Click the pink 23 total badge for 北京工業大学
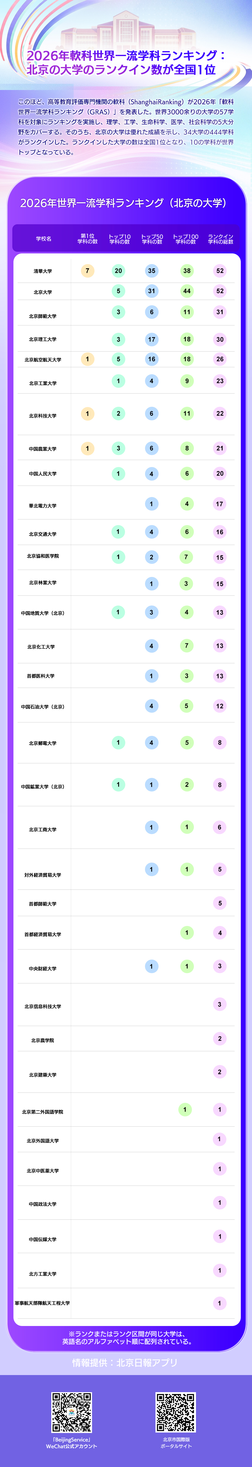 [220, 381]
